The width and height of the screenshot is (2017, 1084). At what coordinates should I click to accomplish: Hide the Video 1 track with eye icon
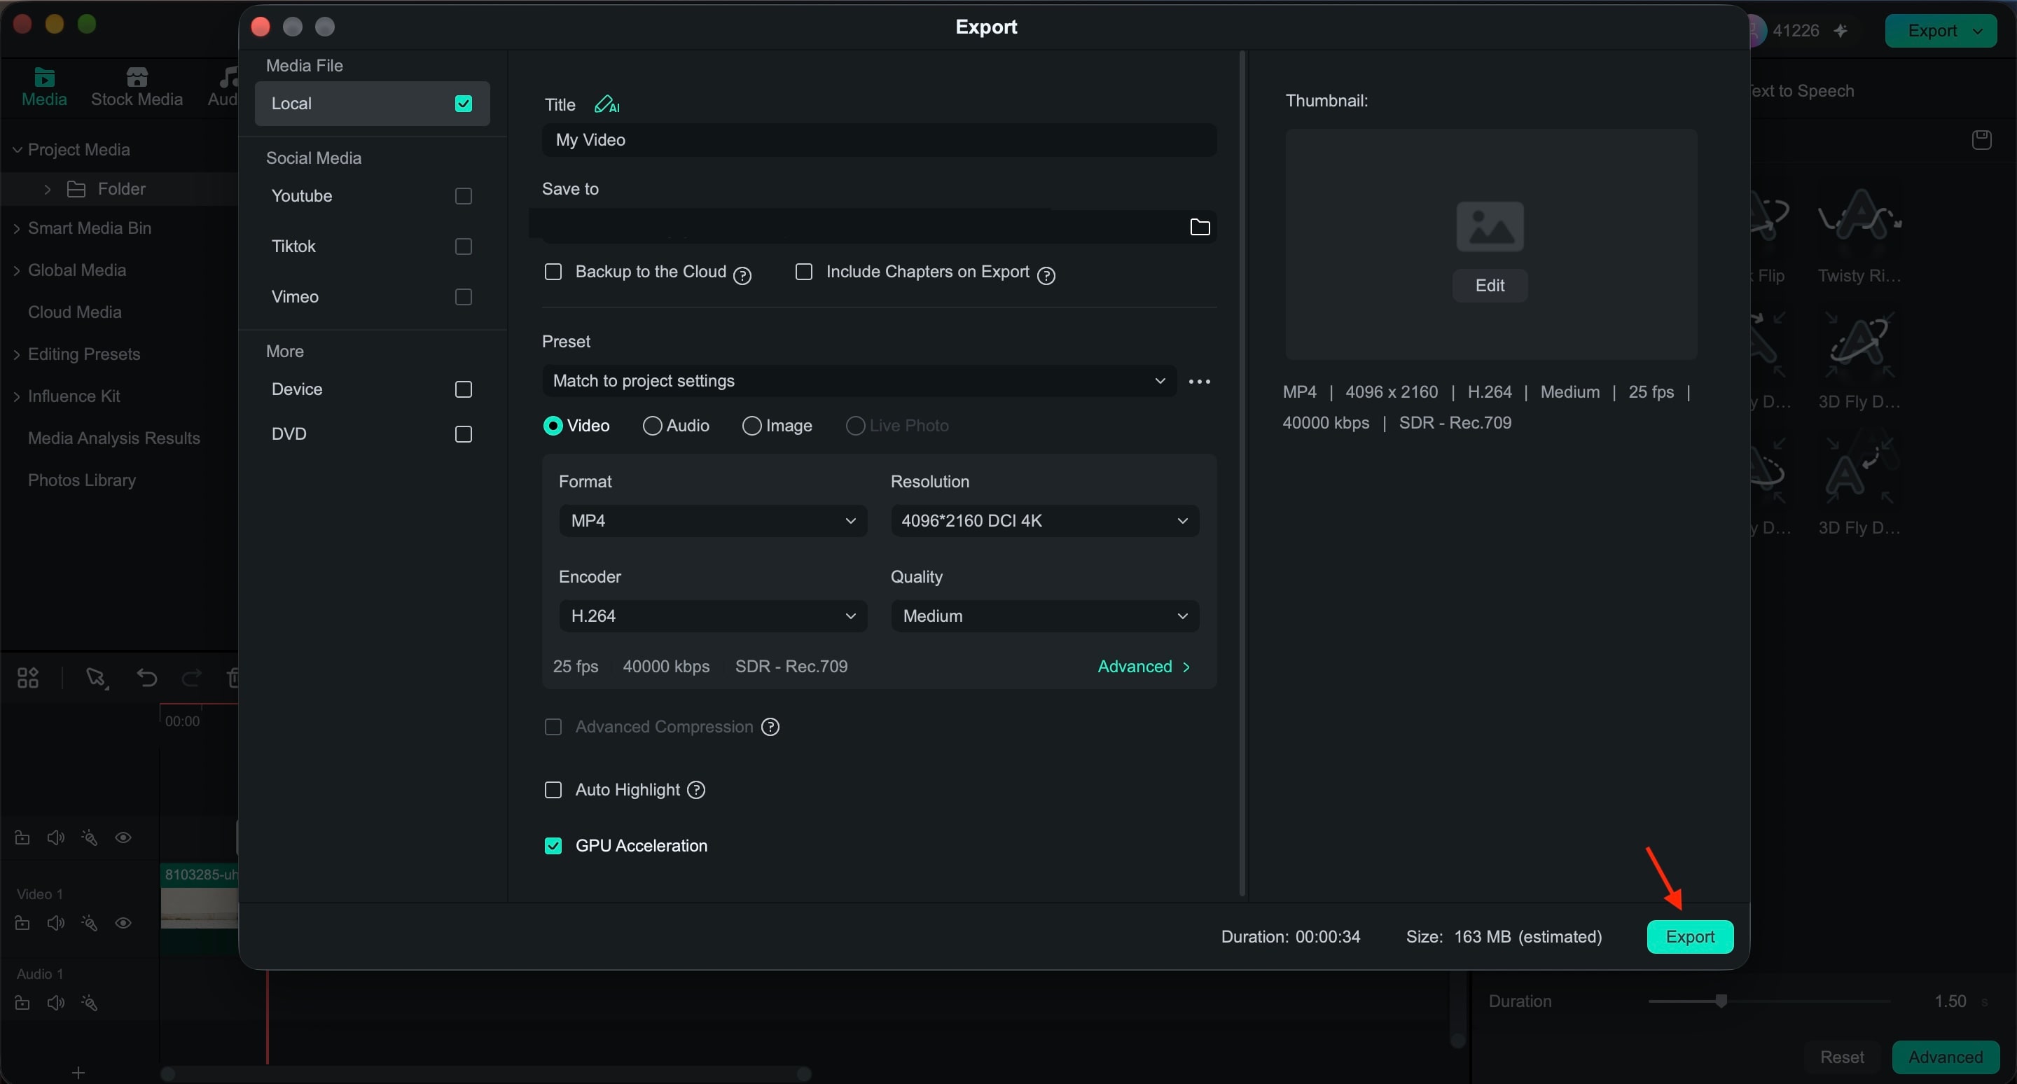123,923
